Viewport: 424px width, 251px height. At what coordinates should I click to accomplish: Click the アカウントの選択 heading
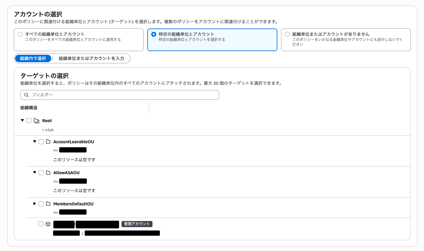click(x=38, y=14)
